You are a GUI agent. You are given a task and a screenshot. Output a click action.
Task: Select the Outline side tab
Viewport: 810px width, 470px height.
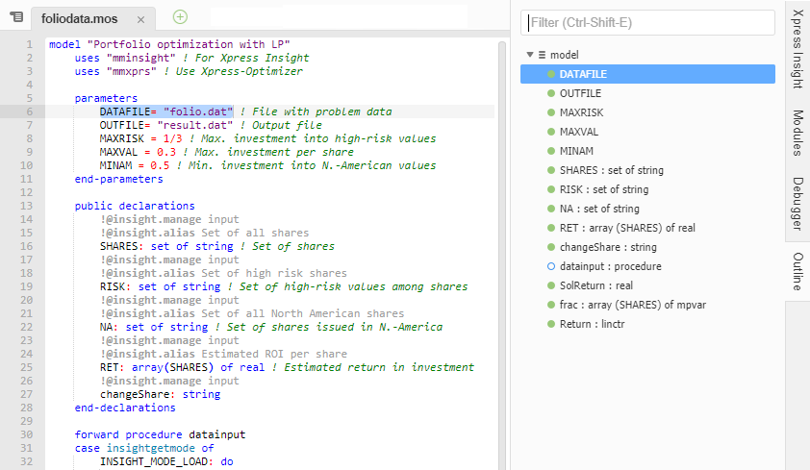pyautogui.click(x=797, y=271)
